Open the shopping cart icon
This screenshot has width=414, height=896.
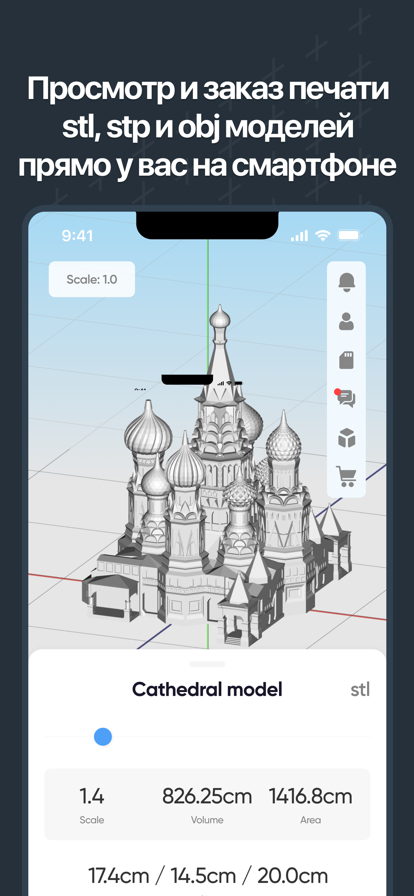coord(346,477)
